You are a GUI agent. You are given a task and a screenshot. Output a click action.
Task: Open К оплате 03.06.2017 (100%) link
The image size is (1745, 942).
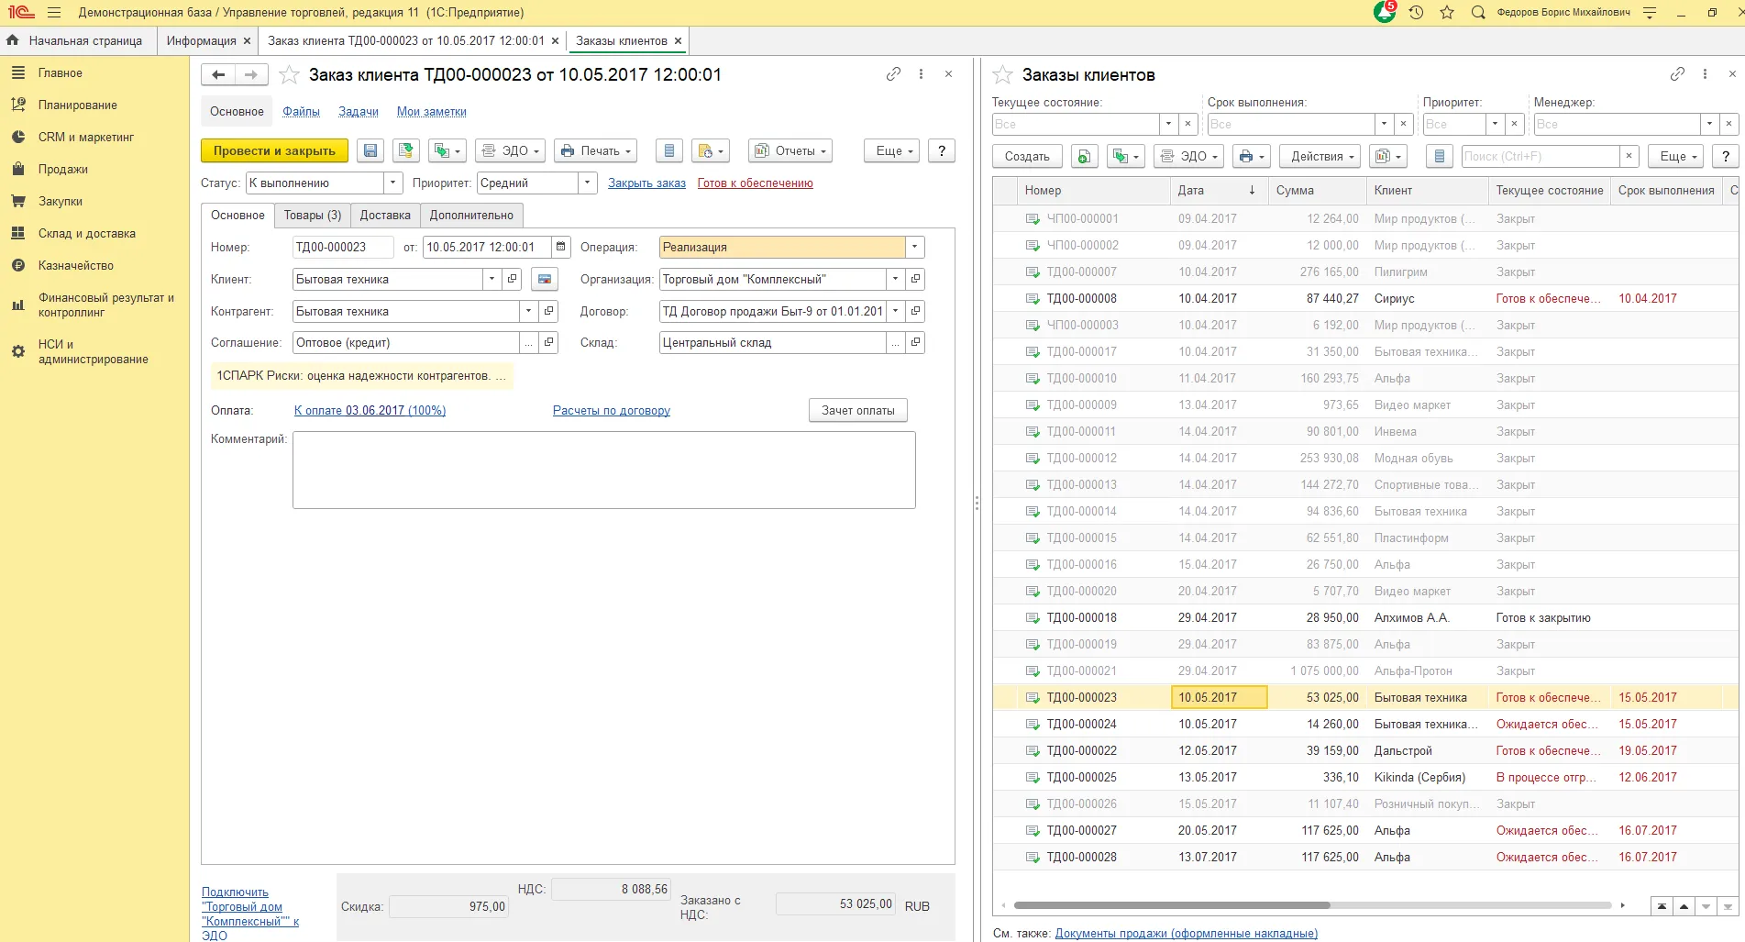[370, 411]
